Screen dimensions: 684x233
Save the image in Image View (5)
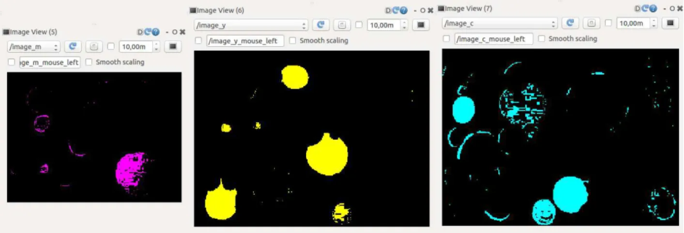click(172, 47)
